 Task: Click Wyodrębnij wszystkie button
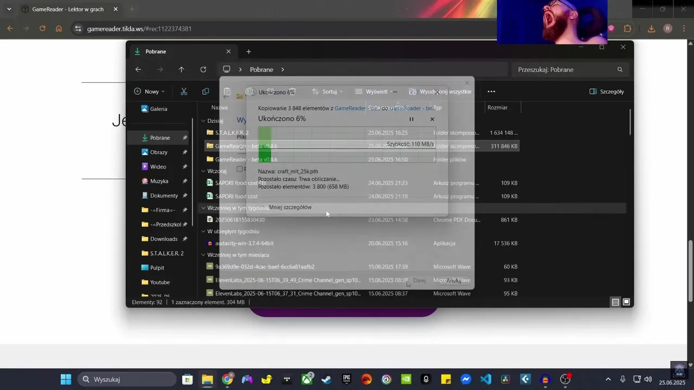(440, 92)
